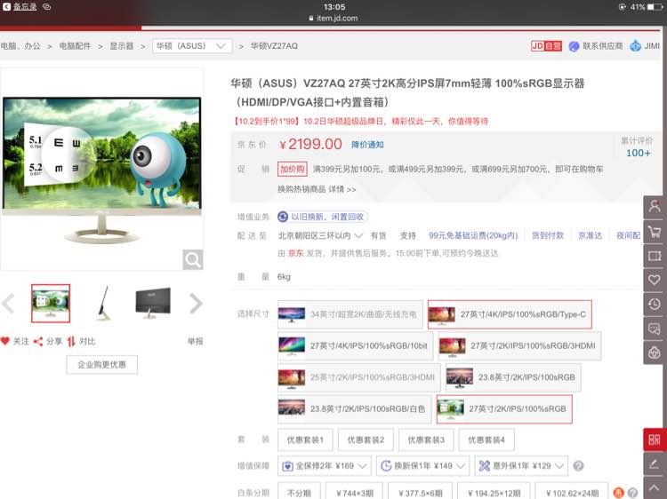This screenshot has width=667, height=499.
Task: Select 优惠套装4 bundle tab
Action: [x=486, y=440]
